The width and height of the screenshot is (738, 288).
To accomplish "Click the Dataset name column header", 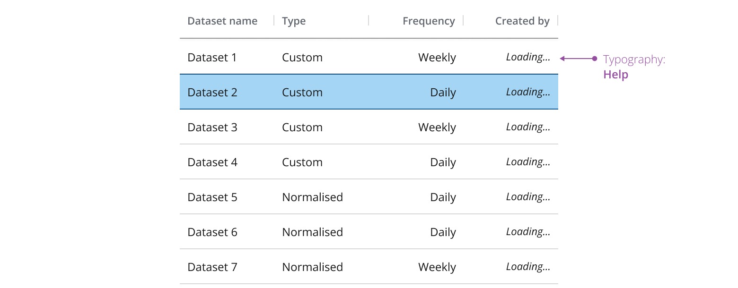I will click(222, 21).
